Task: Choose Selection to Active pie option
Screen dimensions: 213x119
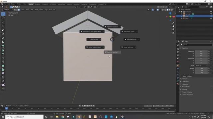Action: [x=129, y=32]
